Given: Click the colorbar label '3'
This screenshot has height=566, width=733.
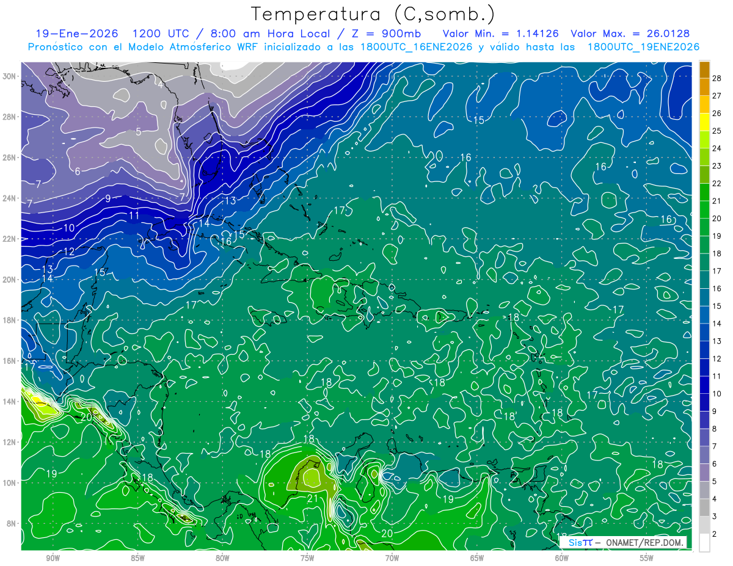Looking at the screenshot, I should coord(715,517).
